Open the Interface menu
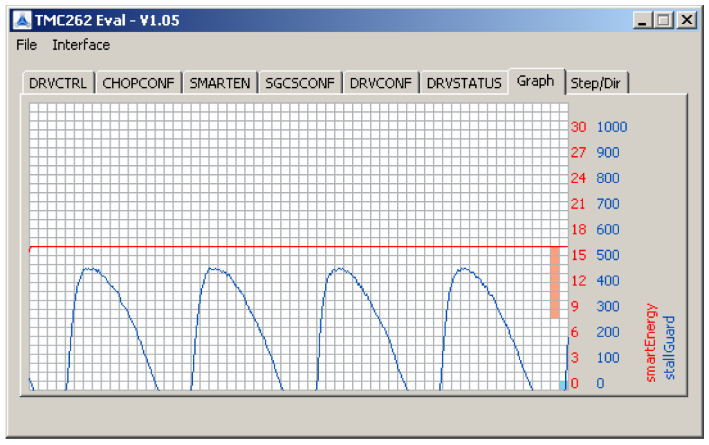 pos(81,45)
